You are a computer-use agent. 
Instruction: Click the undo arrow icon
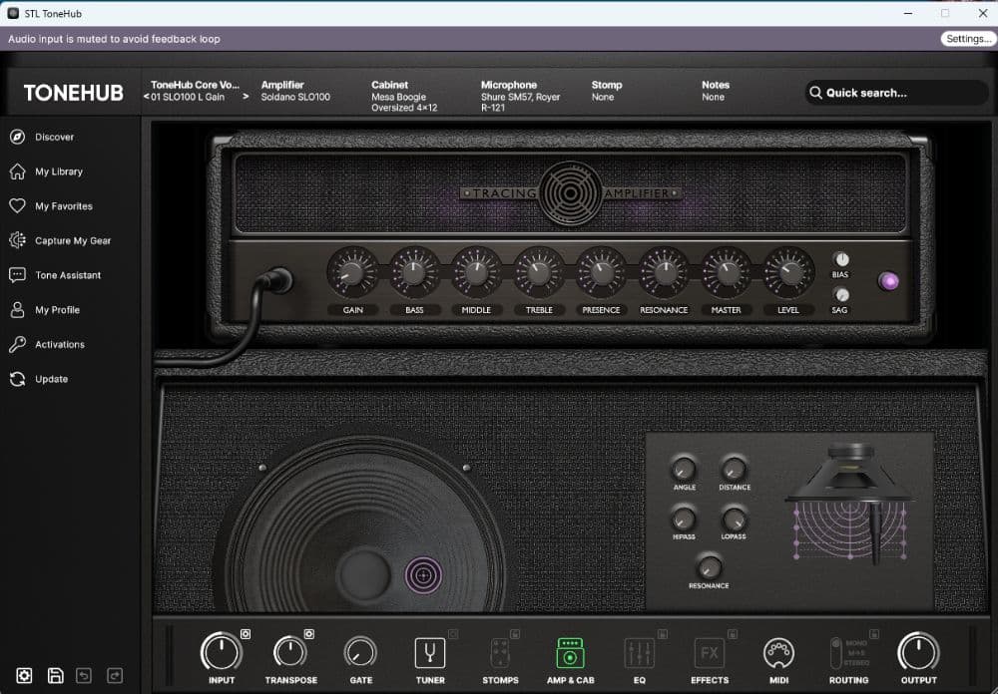pos(83,675)
